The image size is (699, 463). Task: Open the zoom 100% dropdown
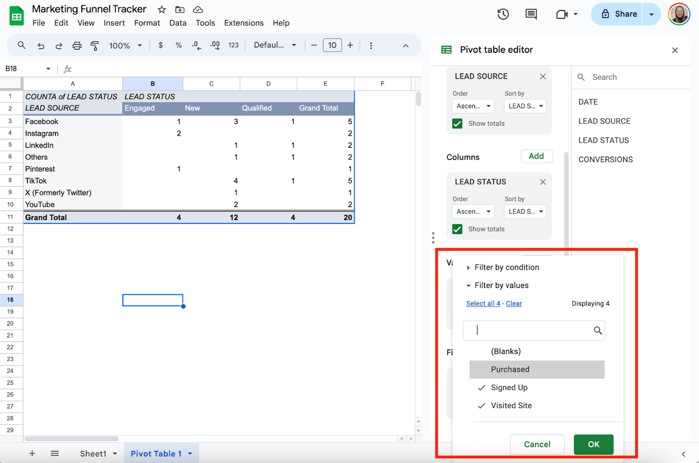coord(125,45)
